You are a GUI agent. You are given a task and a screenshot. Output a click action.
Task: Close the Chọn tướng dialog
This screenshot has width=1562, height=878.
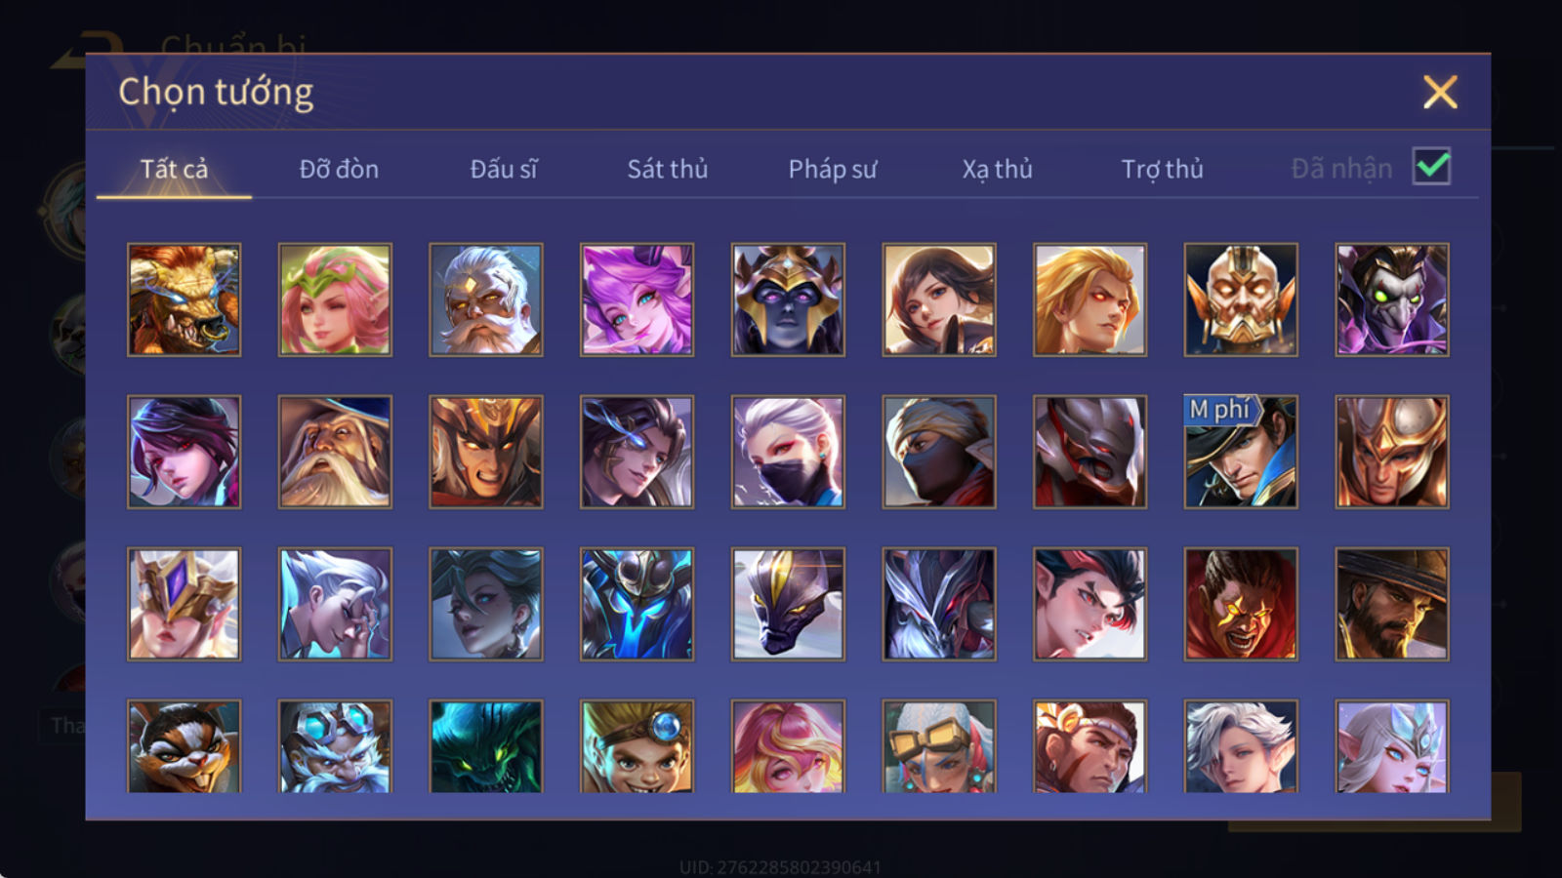1440,93
